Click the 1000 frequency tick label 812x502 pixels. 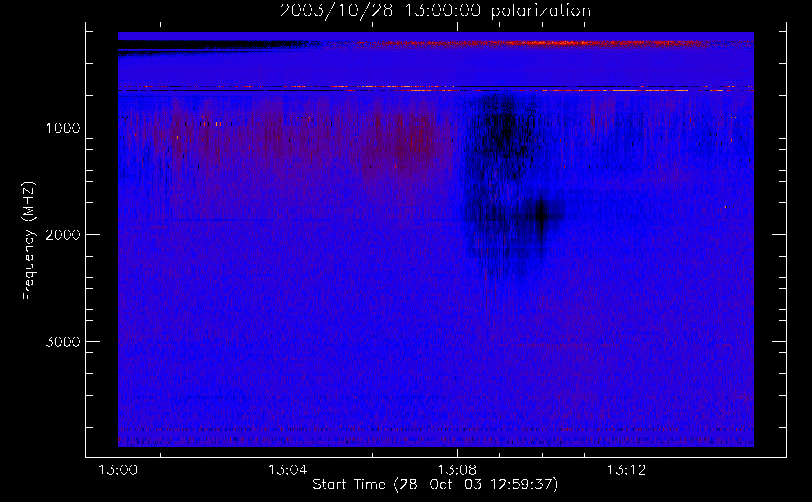coord(63,128)
